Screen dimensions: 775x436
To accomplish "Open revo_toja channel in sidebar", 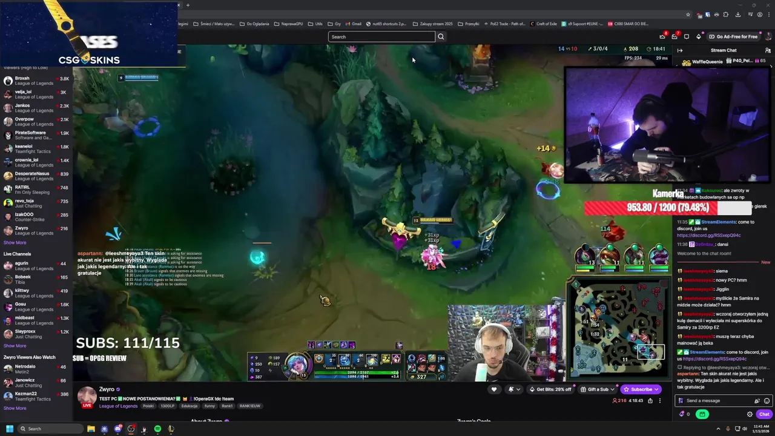I will point(36,203).
